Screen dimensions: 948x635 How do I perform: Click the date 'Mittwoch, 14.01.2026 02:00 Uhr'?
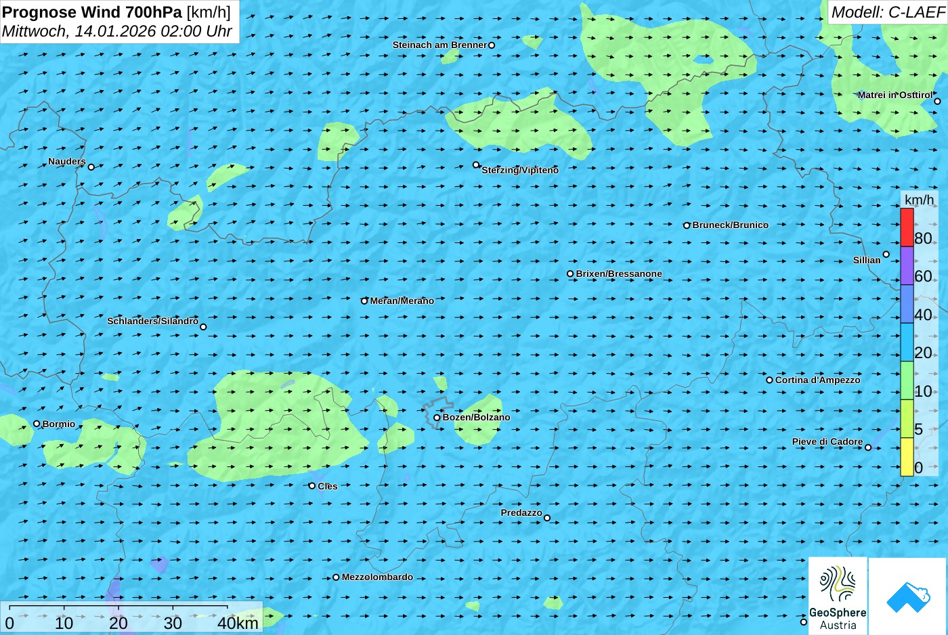coord(117,31)
